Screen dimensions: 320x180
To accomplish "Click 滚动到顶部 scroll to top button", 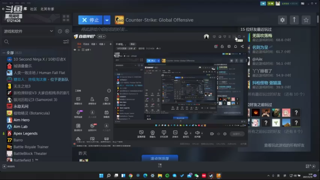I will point(160,158).
